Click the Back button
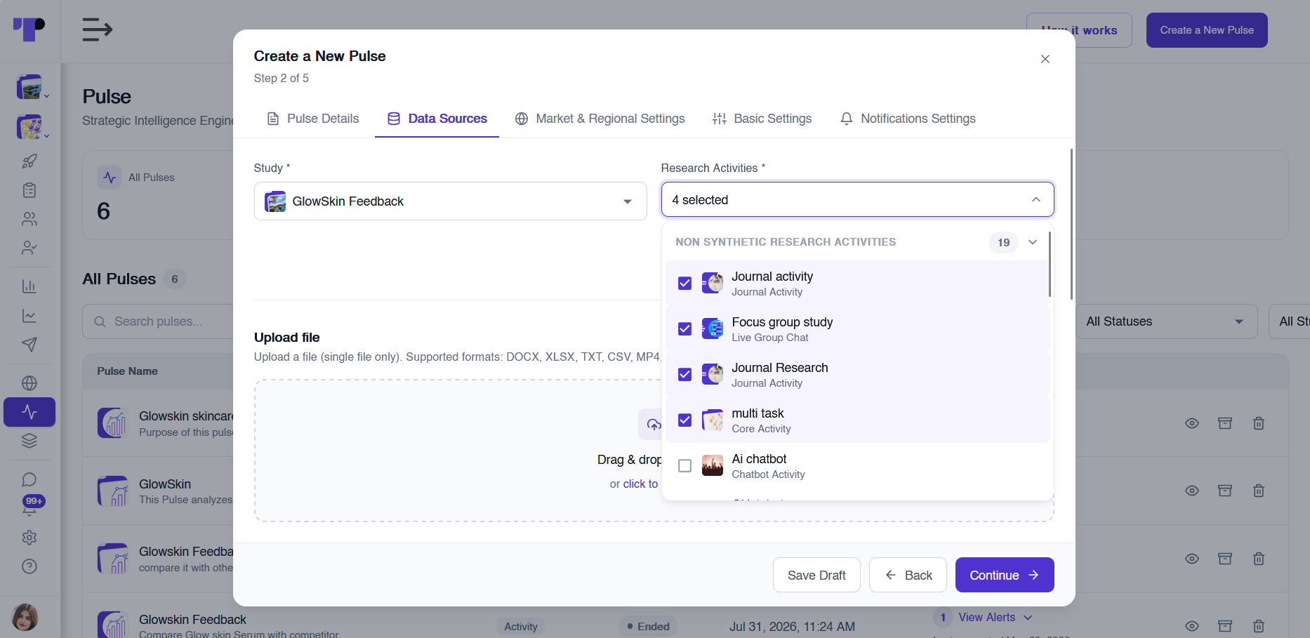The height and width of the screenshot is (638, 1310). pos(908,575)
